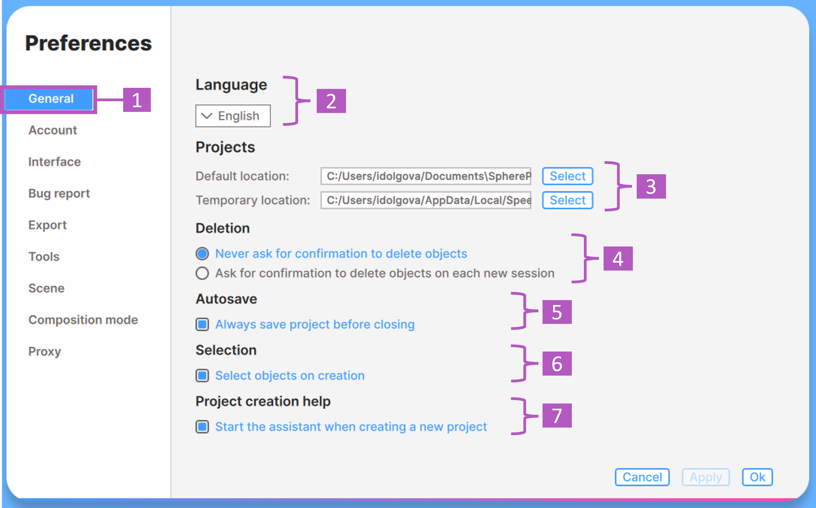Open Bug report settings
Viewport: 816px width, 508px height.
pyautogui.click(x=59, y=193)
